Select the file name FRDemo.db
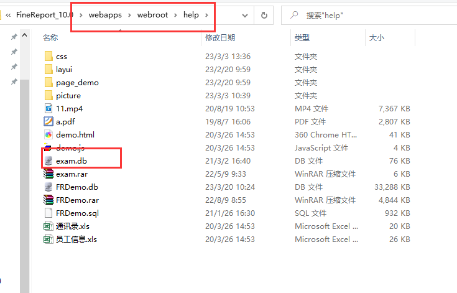 click(77, 187)
